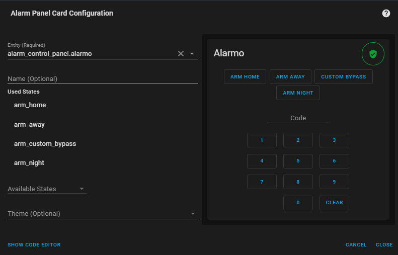Open the help icon for card configuration
Screen dimensions: 398x255
point(386,13)
